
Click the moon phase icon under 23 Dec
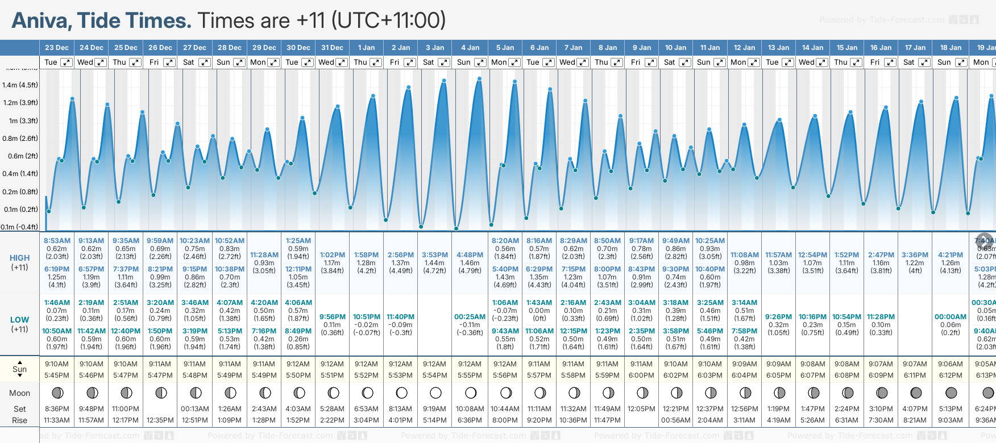coord(57,392)
